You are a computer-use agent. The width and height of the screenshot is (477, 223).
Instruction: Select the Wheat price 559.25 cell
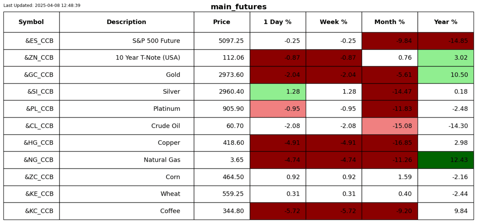(x=222, y=194)
